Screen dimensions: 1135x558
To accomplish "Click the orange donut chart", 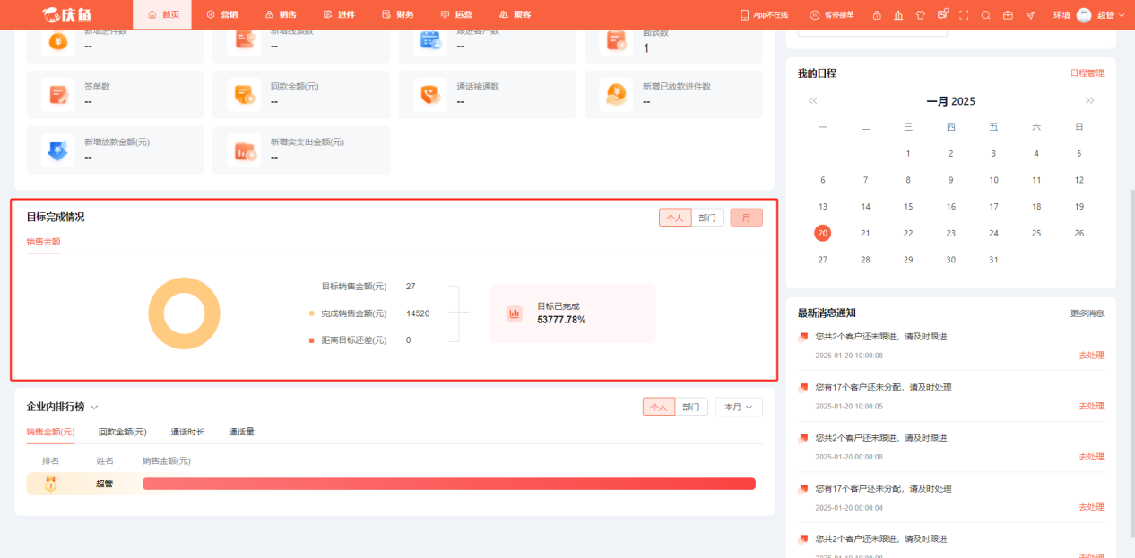I will point(184,313).
